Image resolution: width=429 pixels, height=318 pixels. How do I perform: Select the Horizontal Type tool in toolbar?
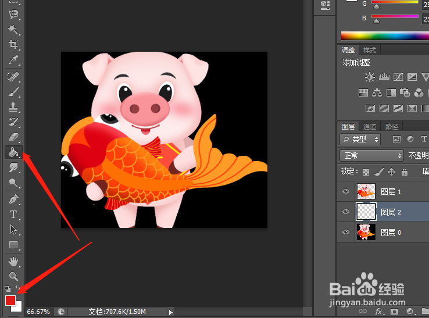point(13,215)
